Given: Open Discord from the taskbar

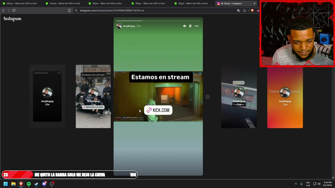Looking at the screenshot, I should point(44,184).
